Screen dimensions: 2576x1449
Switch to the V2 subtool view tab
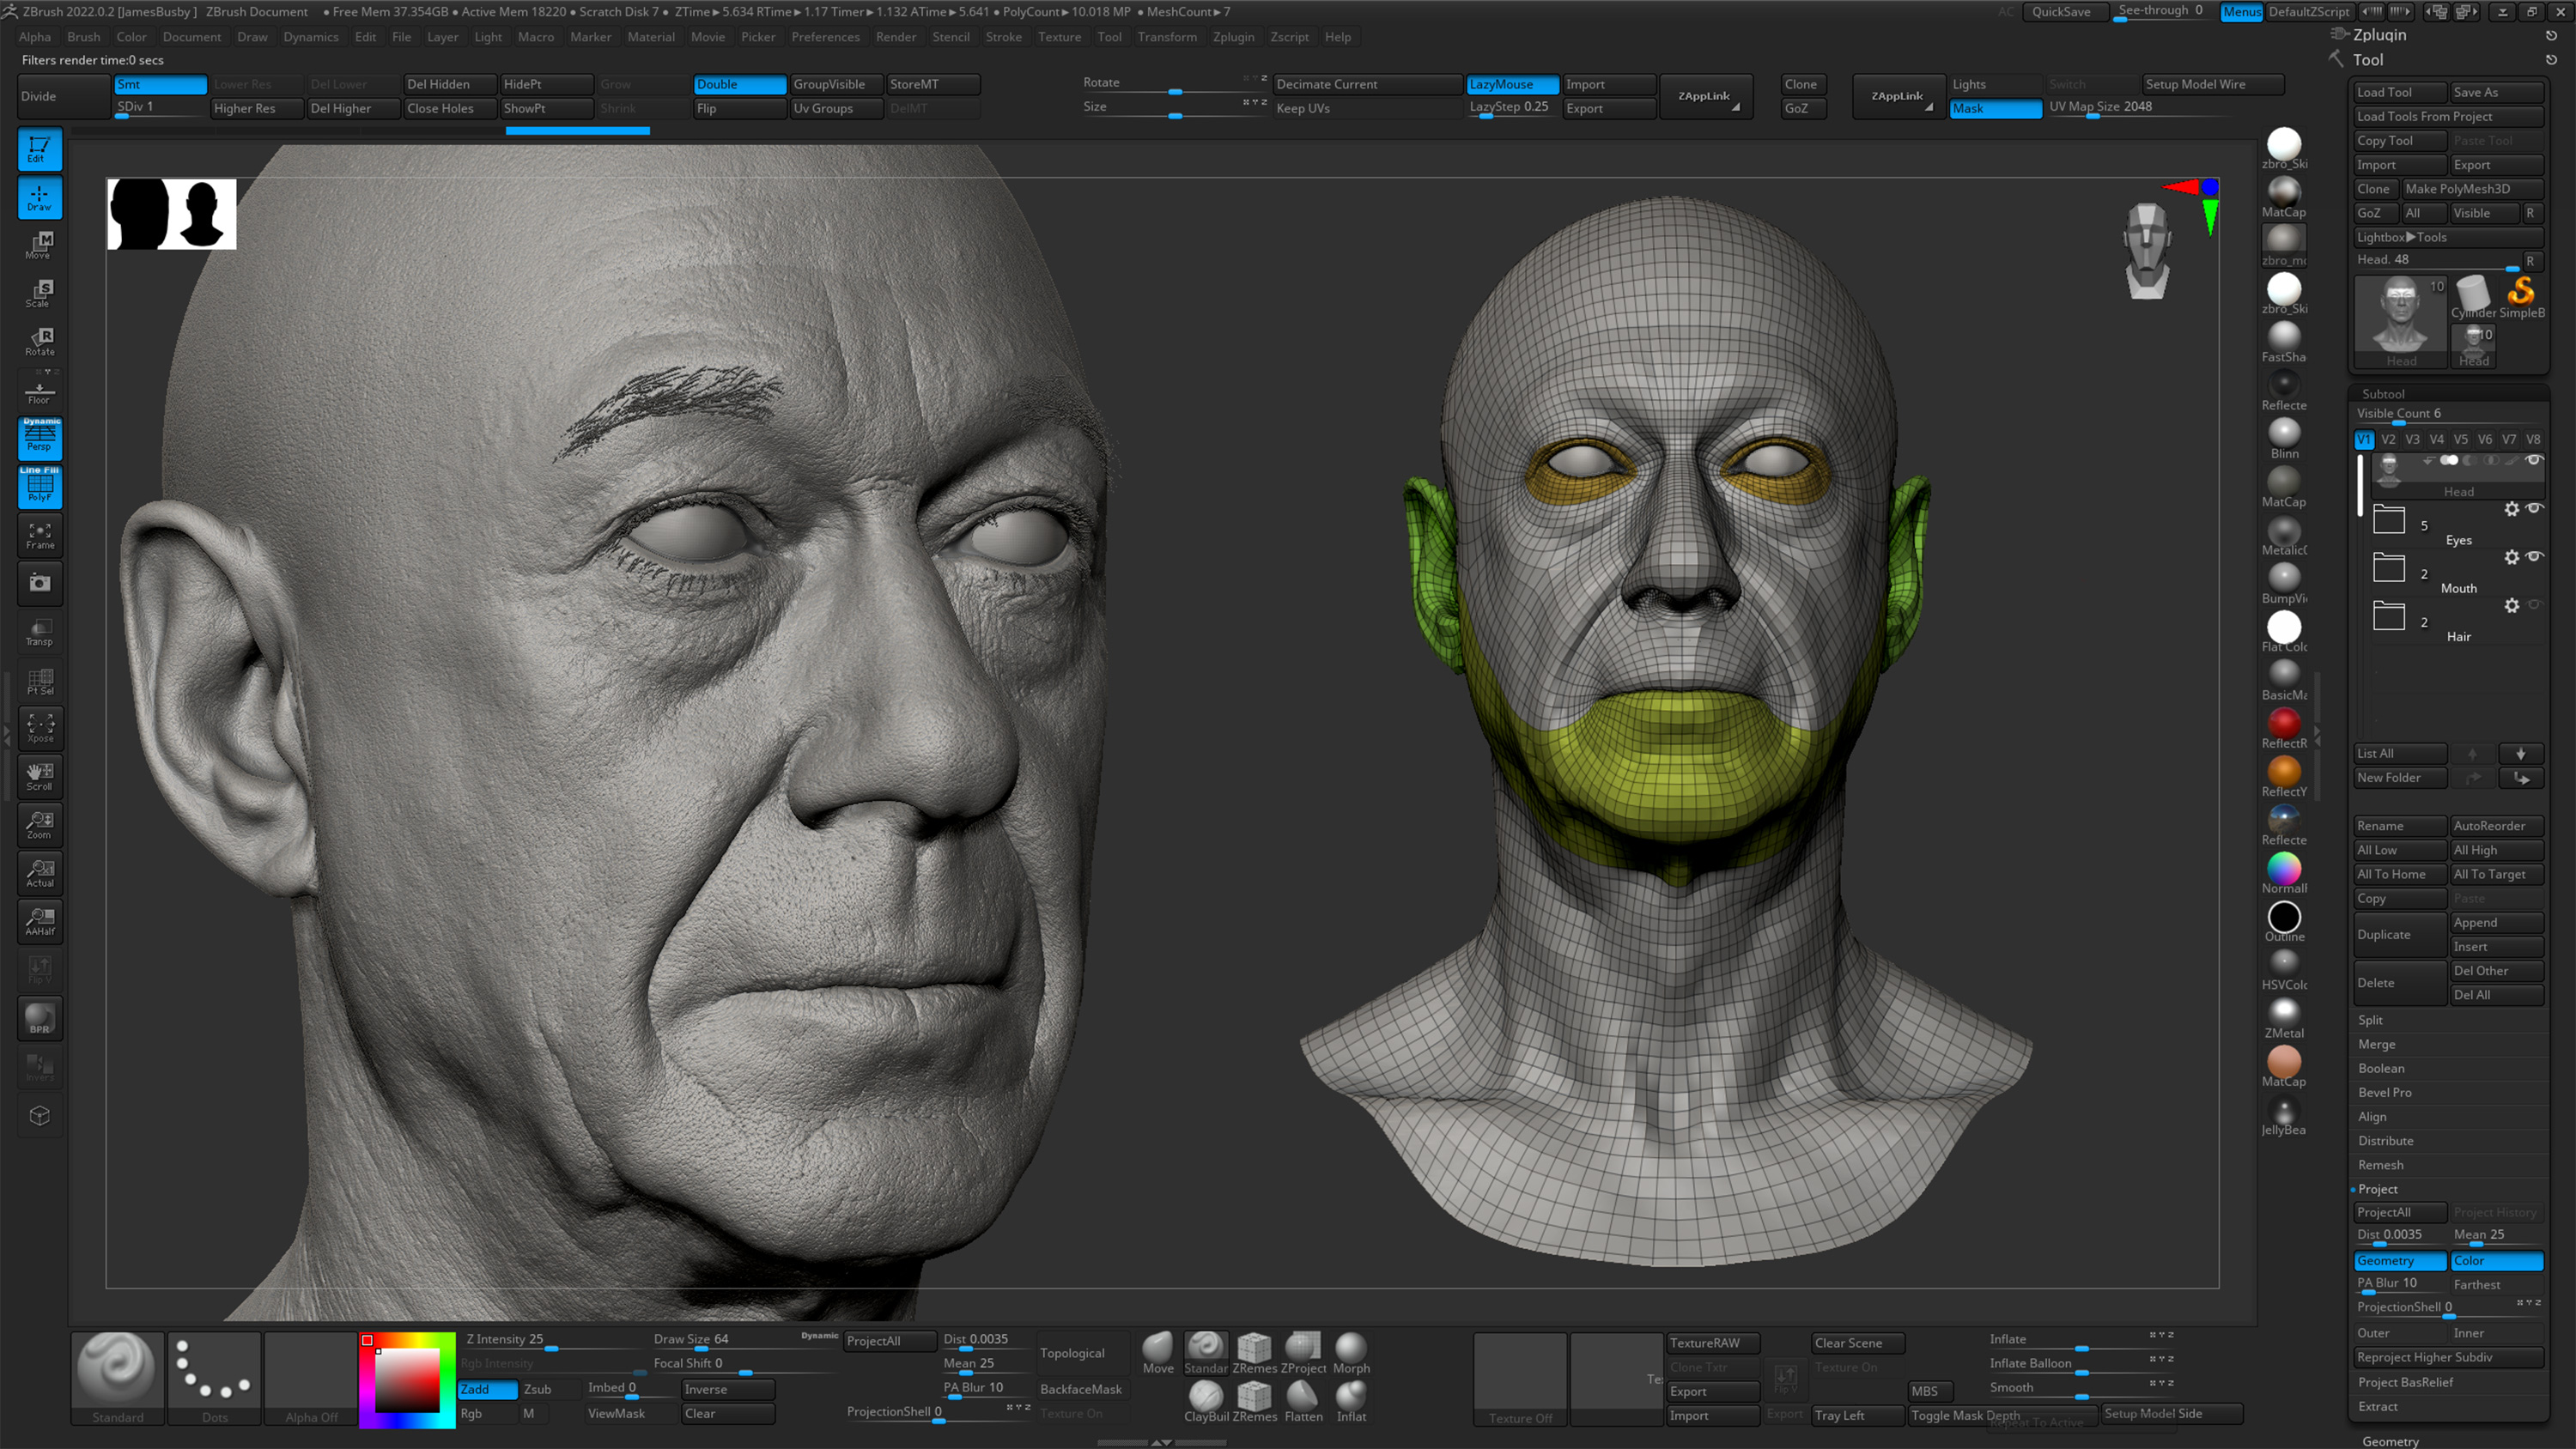coord(2388,438)
